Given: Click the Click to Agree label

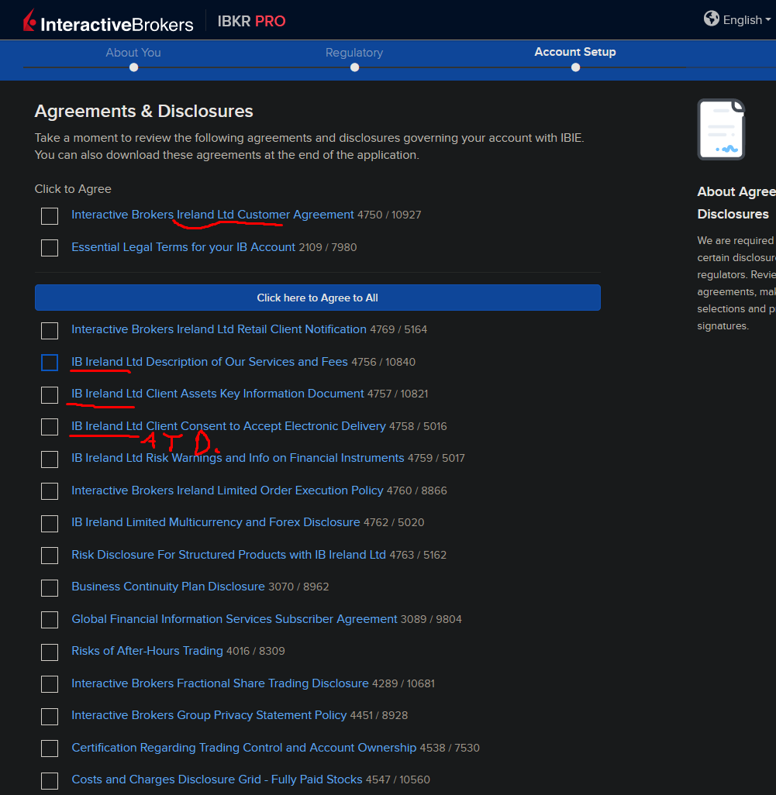Looking at the screenshot, I should [73, 189].
